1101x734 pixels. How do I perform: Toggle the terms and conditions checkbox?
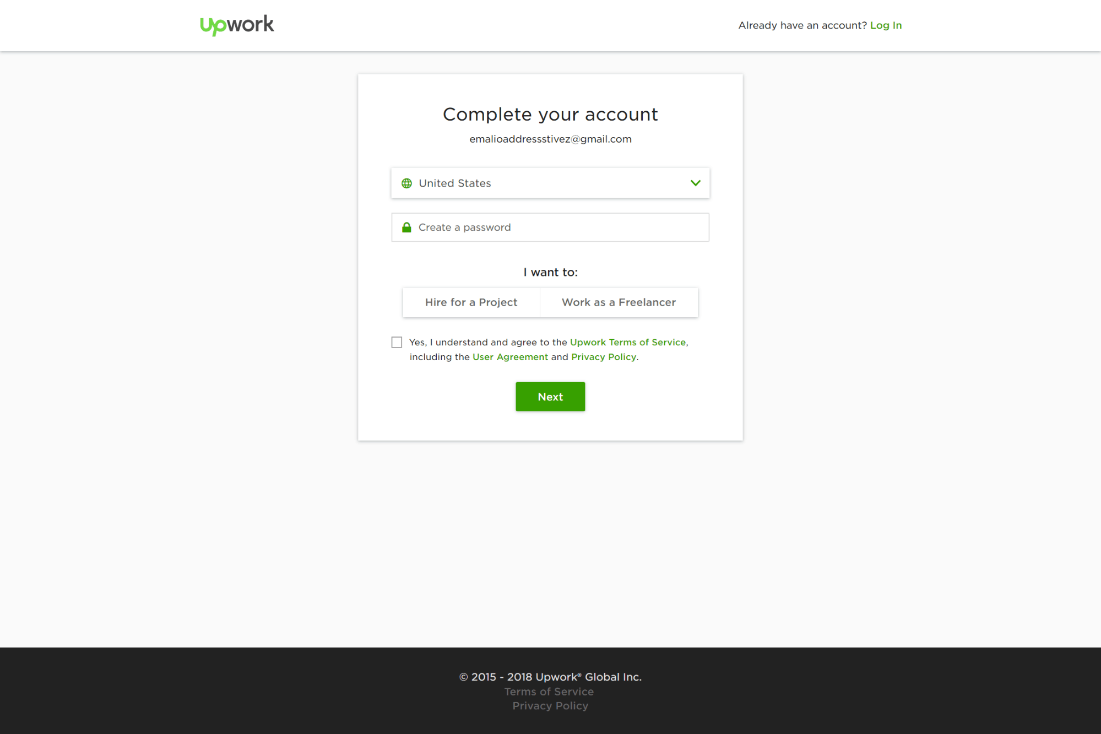click(397, 342)
